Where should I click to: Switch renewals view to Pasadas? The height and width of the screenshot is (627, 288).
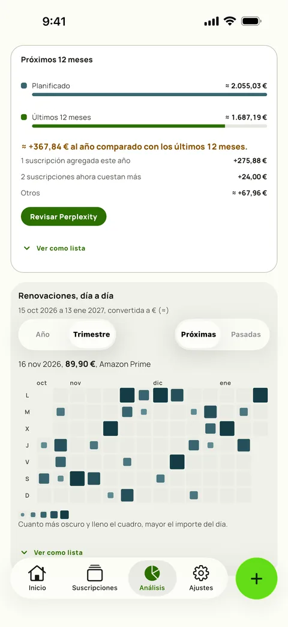[x=246, y=334]
